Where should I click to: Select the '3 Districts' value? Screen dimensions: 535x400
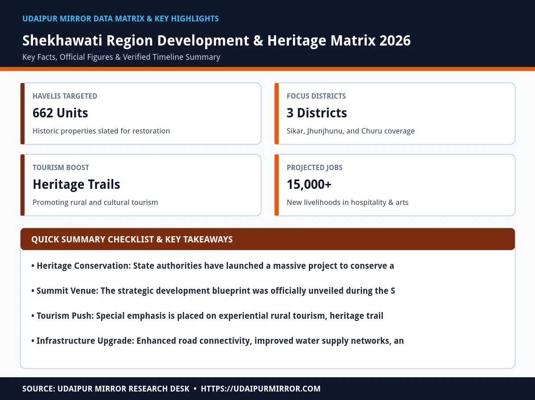point(317,113)
